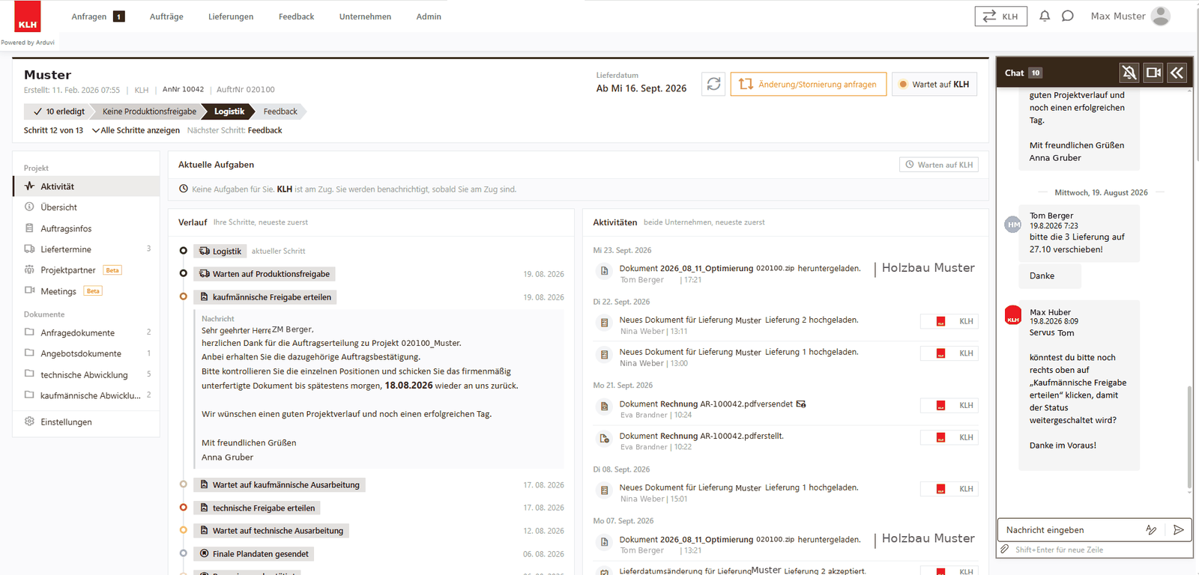Screen dimensions: 1199x575
Task: Mute chat notifications with the crossed bell icon
Action: 1129,73
